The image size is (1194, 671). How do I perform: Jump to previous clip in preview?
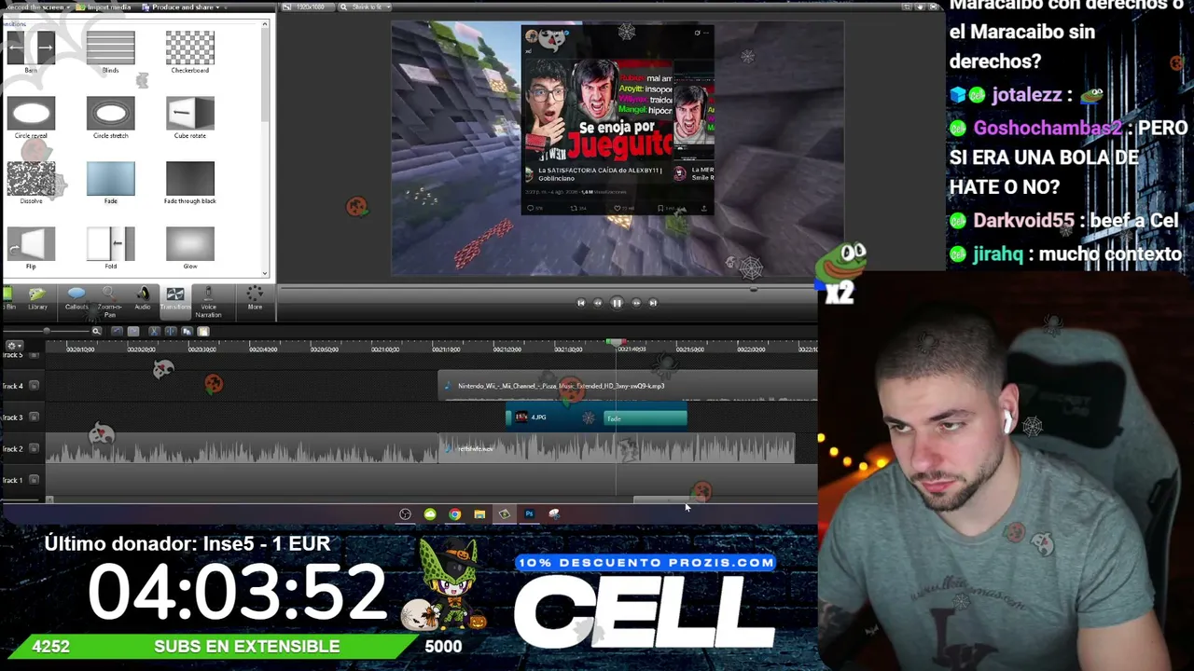tap(580, 303)
